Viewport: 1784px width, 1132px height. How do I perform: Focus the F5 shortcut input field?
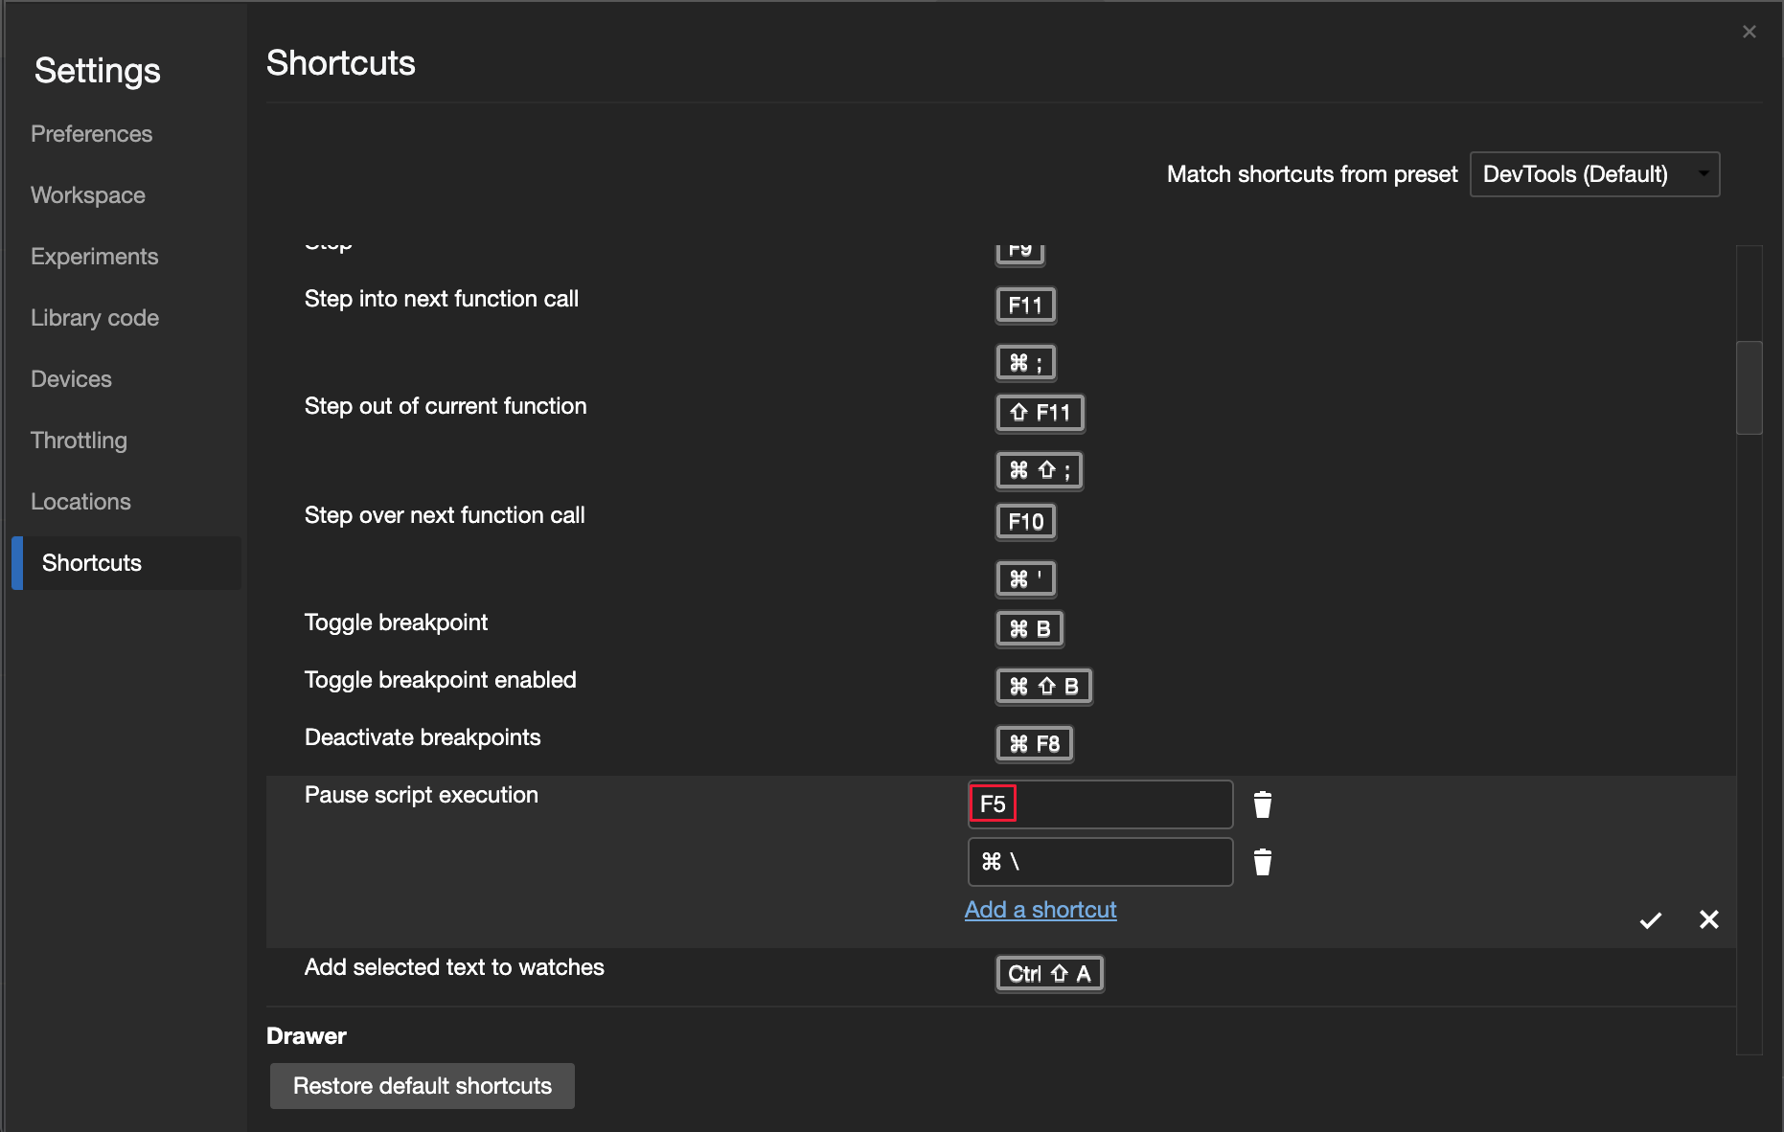[x=1101, y=804]
